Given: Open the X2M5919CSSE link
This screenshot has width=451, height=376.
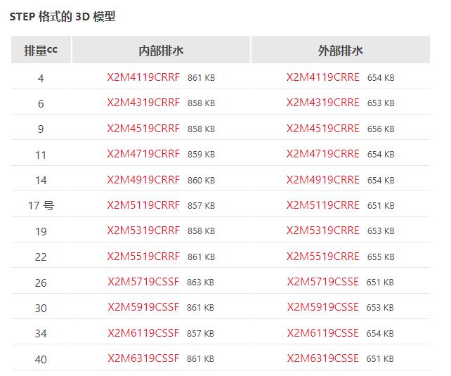Looking at the screenshot, I should click(x=322, y=307).
